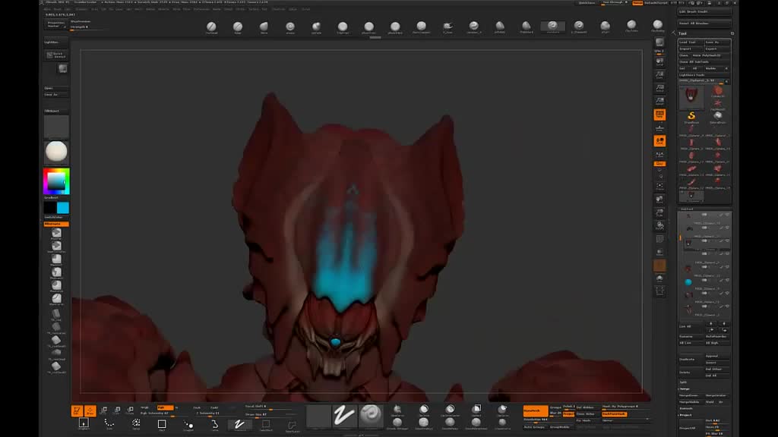This screenshot has height=437, width=778.
Task: Click the Duplicate subtool button
Action: (691, 359)
